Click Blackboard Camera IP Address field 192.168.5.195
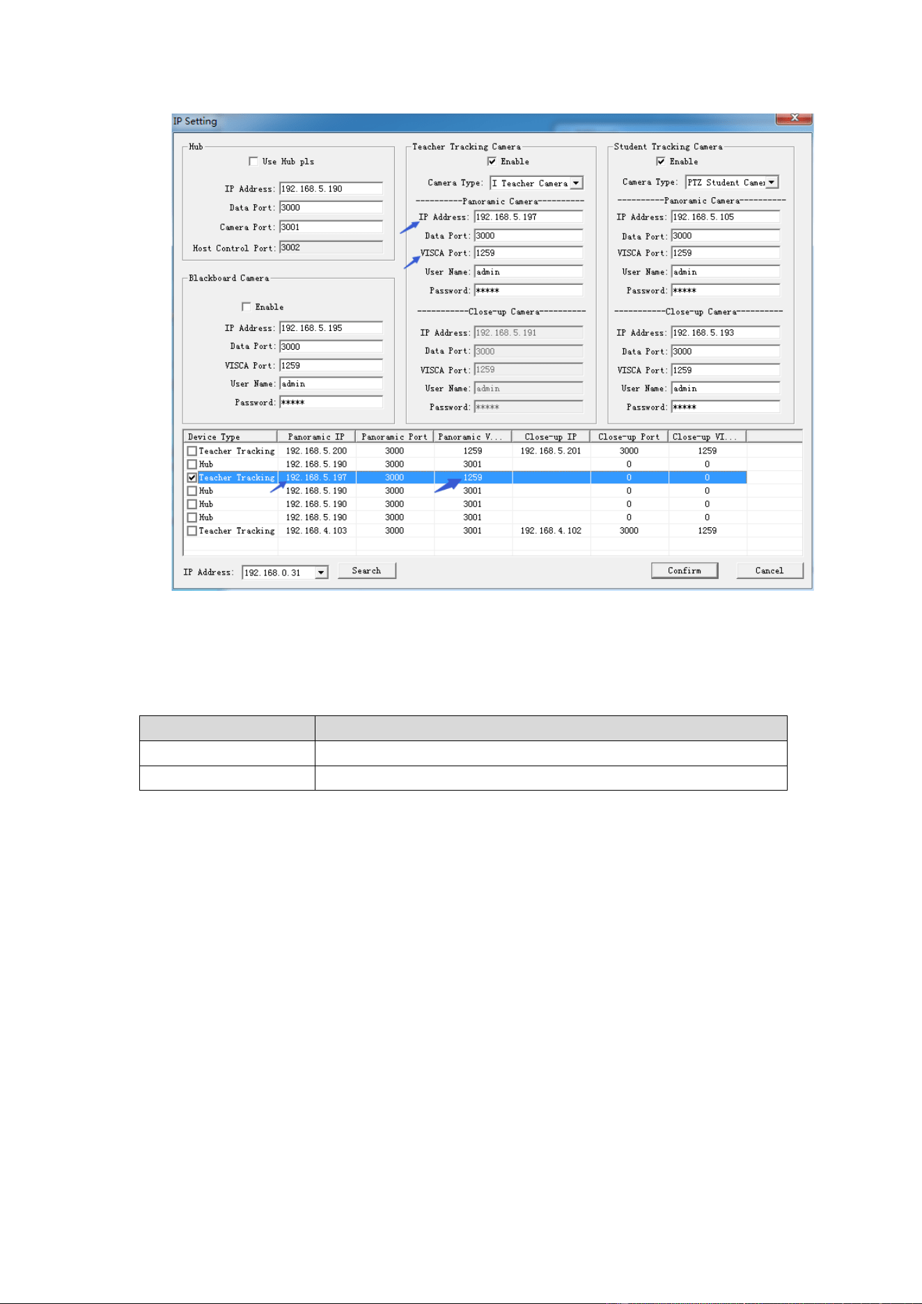 coord(331,328)
